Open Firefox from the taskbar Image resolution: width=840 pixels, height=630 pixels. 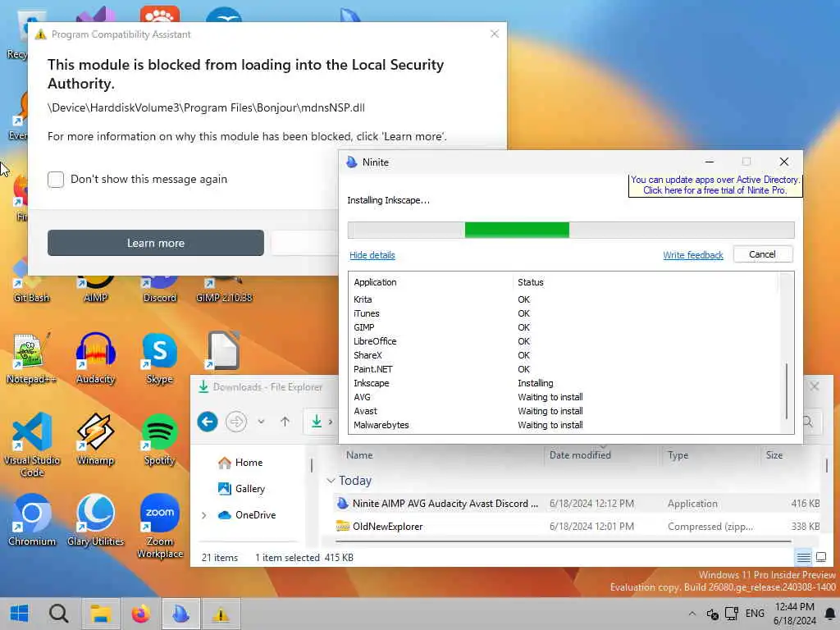click(x=141, y=614)
